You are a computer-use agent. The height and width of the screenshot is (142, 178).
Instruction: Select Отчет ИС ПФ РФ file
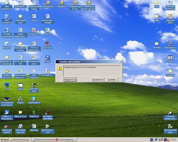coord(20,60)
